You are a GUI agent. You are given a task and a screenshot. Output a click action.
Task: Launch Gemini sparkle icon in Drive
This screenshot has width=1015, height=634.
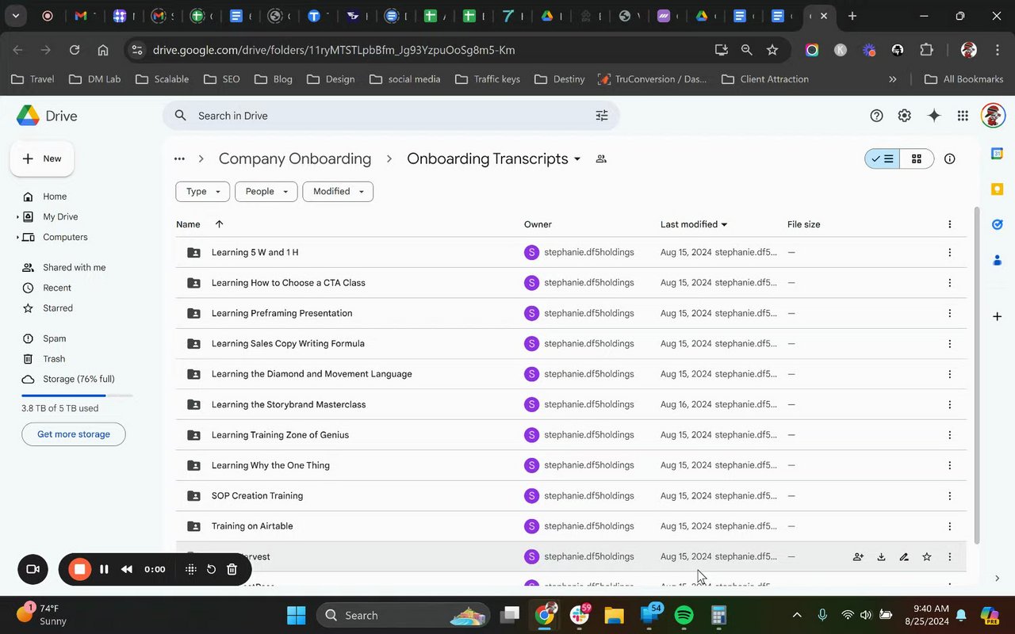[x=934, y=116]
